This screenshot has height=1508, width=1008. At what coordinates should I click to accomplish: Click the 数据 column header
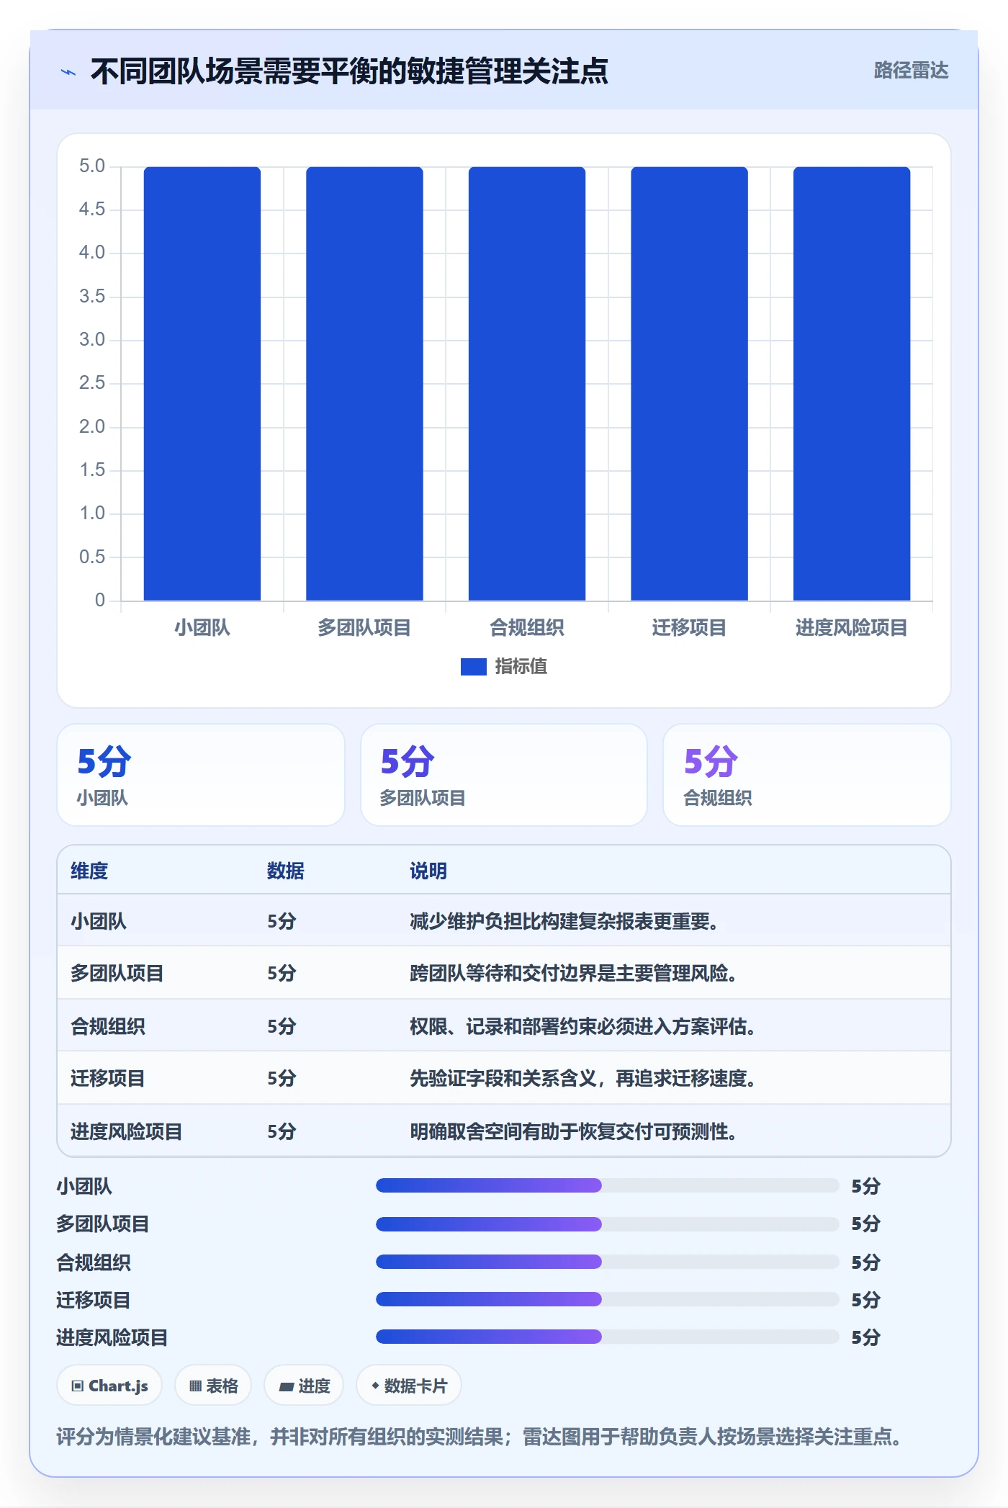286,871
